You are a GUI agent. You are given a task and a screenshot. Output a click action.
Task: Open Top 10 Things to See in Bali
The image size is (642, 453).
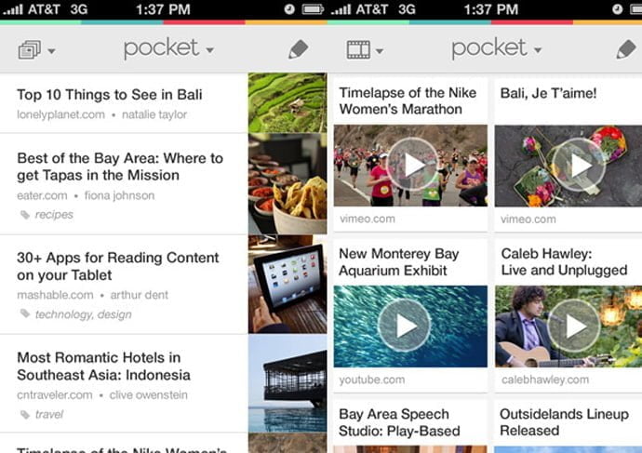pos(110,95)
